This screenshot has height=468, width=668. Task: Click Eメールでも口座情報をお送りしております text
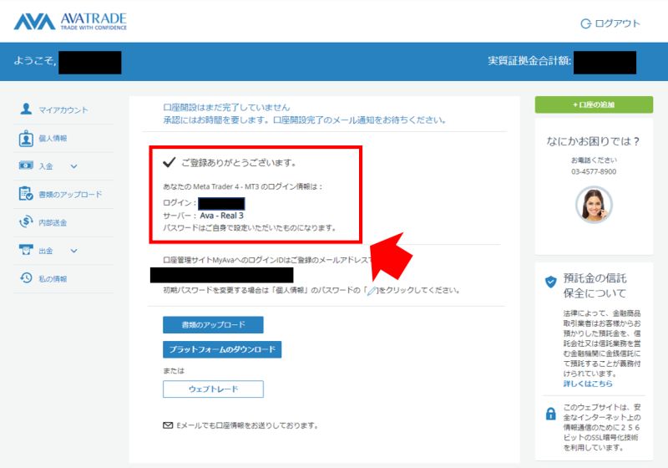point(247,425)
